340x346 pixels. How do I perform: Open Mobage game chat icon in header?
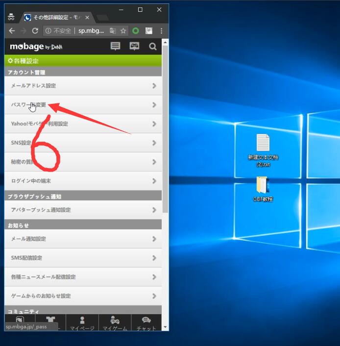tap(134, 47)
